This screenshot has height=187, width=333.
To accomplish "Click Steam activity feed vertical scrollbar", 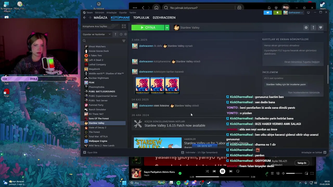I will click(x=328, y=74).
